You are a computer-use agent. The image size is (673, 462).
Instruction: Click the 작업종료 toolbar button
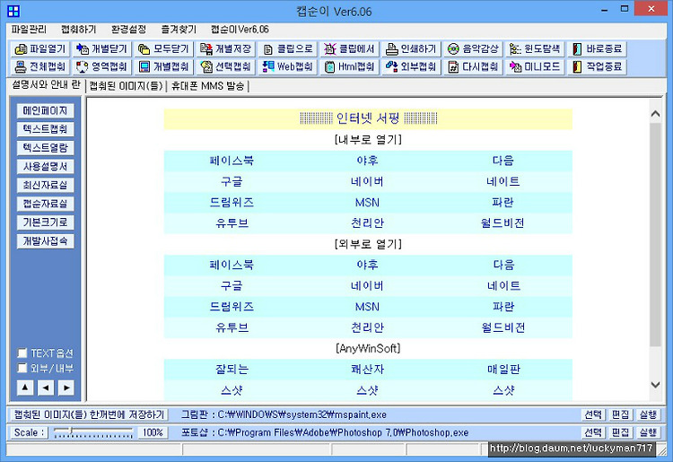pos(597,67)
